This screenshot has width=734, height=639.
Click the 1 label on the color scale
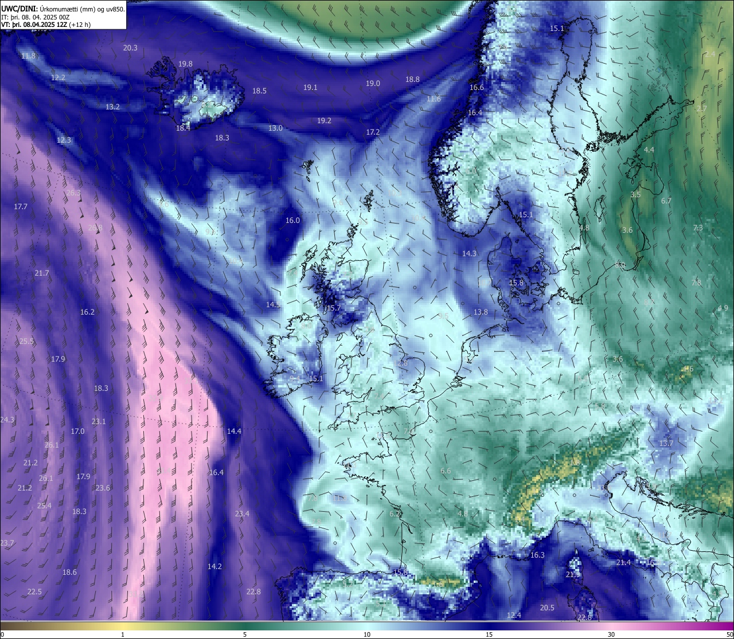123,634
